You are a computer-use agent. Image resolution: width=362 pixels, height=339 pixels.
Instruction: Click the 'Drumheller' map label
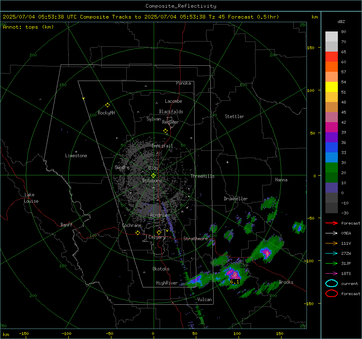point(236,199)
